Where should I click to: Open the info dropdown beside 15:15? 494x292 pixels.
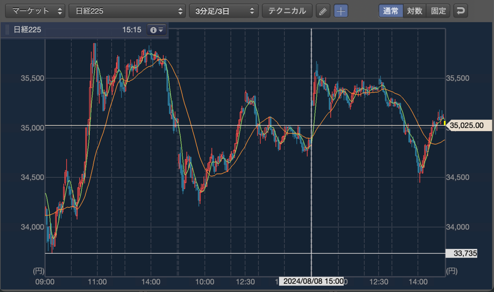point(157,30)
